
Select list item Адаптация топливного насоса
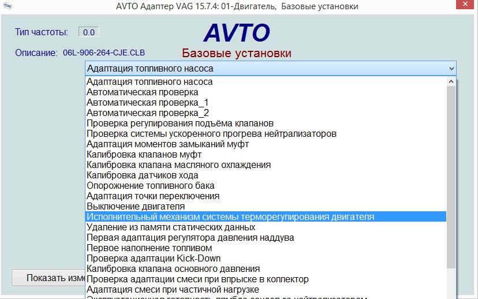266,82
